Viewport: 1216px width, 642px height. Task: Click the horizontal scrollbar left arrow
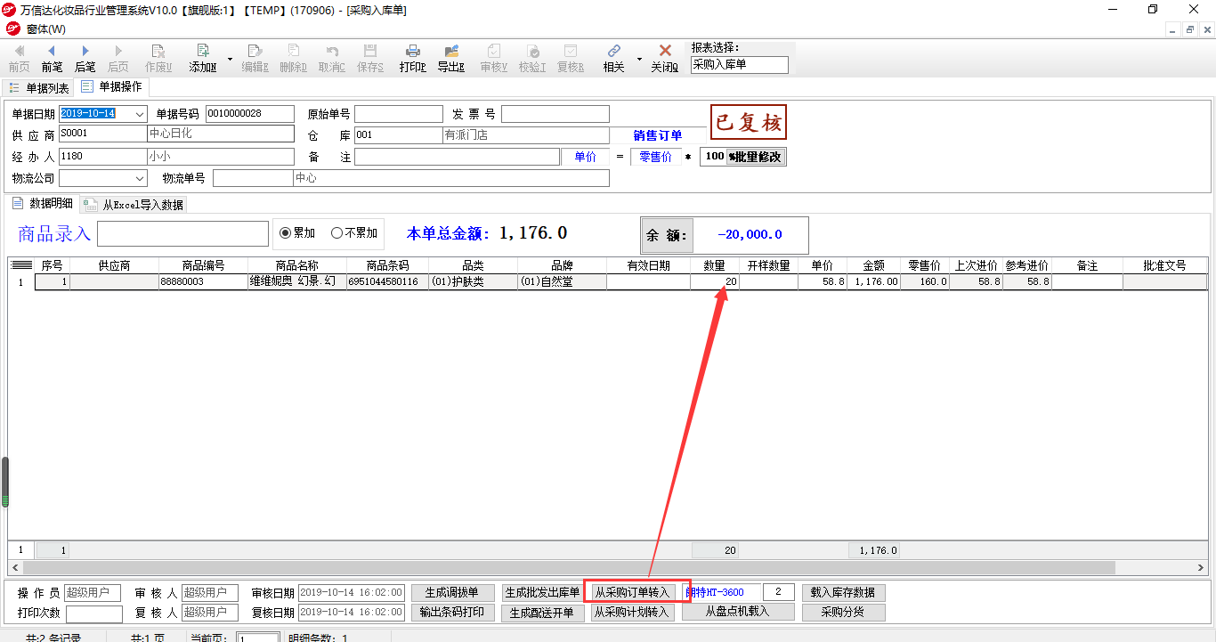15,567
